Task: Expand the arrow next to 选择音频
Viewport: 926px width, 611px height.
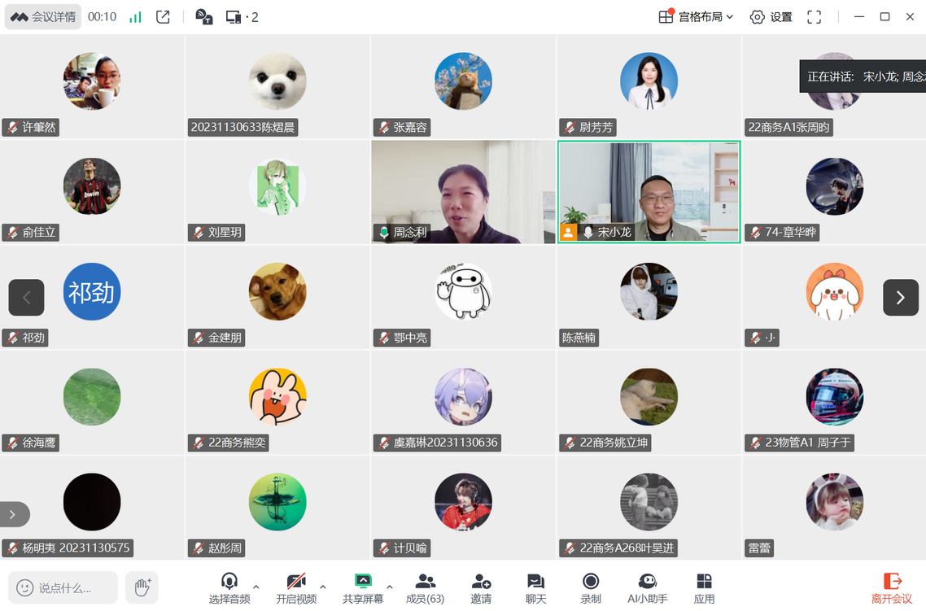Action: [x=256, y=587]
